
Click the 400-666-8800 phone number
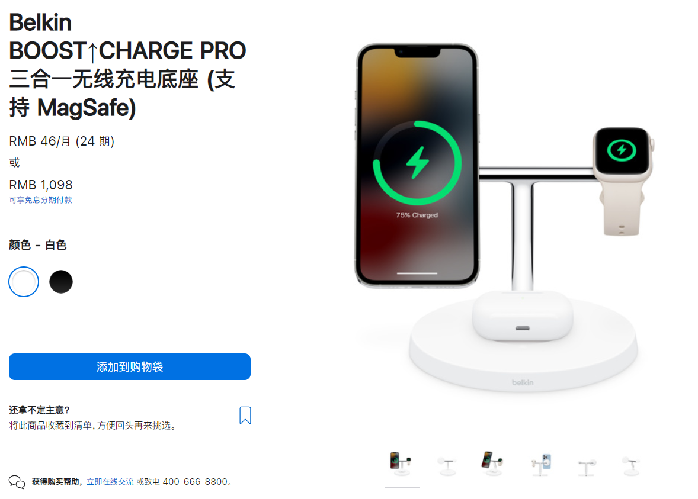195,482
